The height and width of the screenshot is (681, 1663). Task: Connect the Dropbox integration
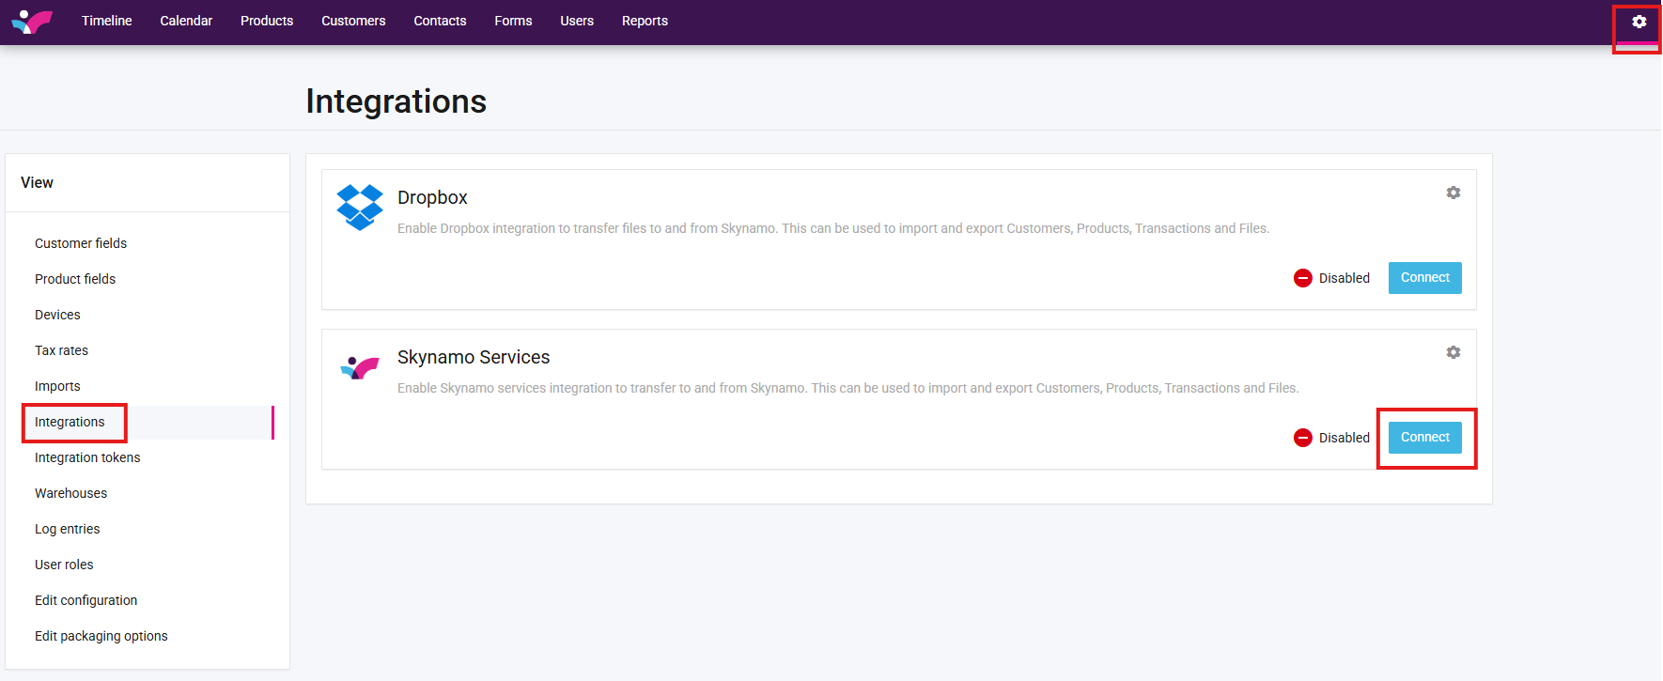(x=1425, y=278)
